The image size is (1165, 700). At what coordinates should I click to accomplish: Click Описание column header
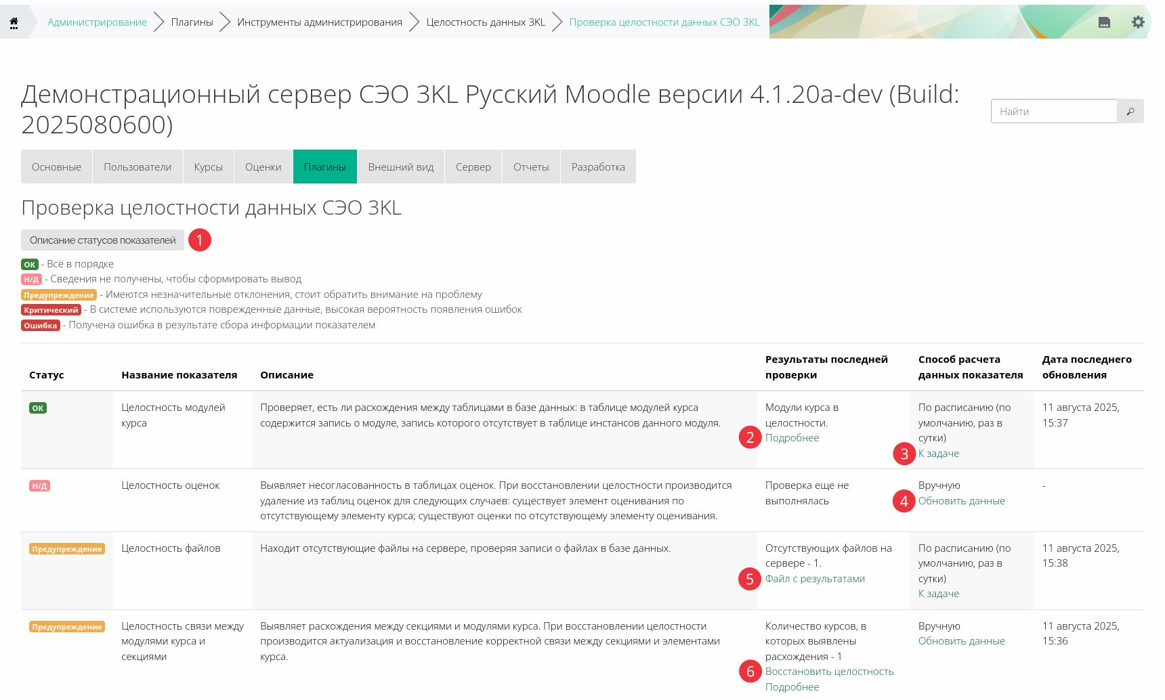[x=287, y=375]
